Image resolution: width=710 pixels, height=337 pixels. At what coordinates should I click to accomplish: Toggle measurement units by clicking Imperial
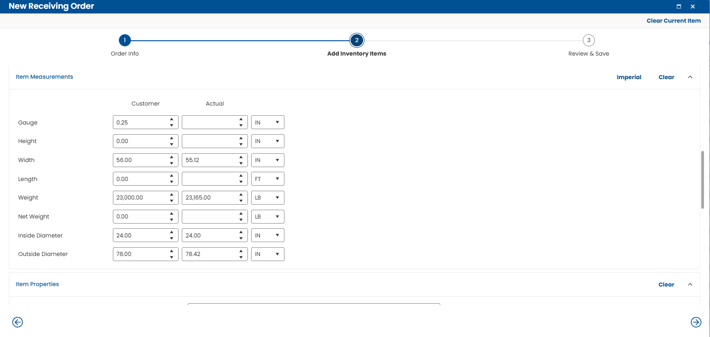(629, 77)
